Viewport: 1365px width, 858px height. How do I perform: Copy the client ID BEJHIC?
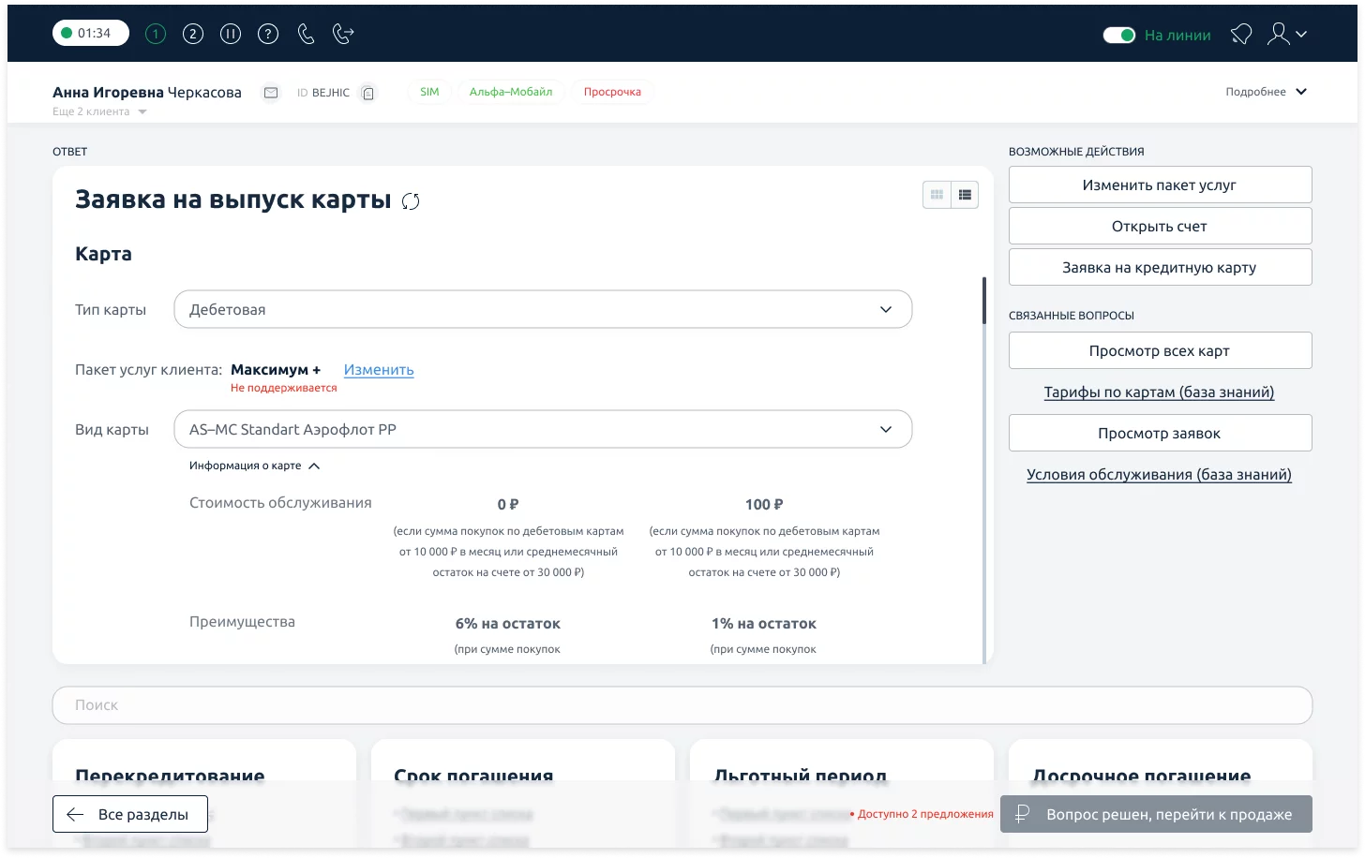368,93
